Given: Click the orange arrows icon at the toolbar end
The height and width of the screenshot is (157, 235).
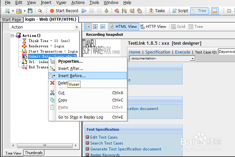Looking at the screenshot, I should coord(229,11).
